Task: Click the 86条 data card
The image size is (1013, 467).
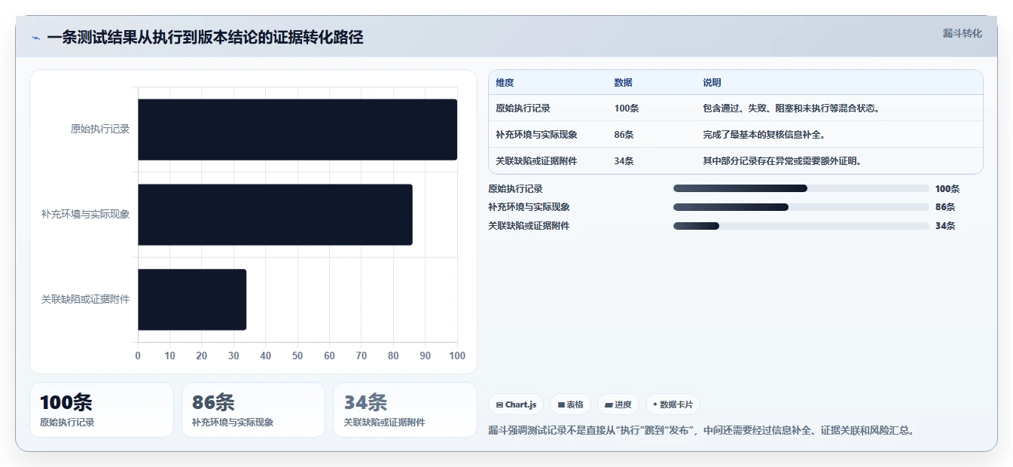Action: click(x=253, y=410)
